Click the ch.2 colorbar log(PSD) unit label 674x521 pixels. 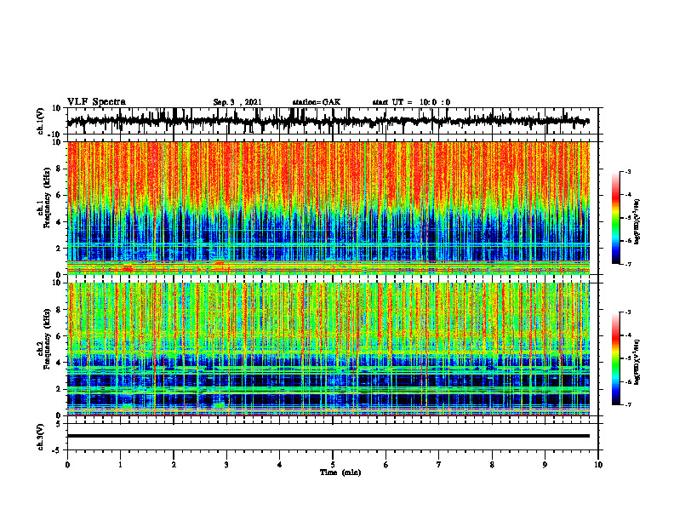(637, 362)
